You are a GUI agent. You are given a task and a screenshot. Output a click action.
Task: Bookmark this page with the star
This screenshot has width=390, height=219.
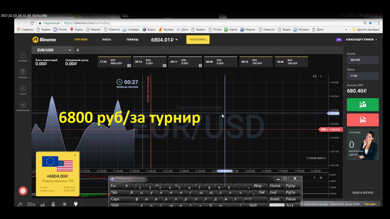point(370,23)
